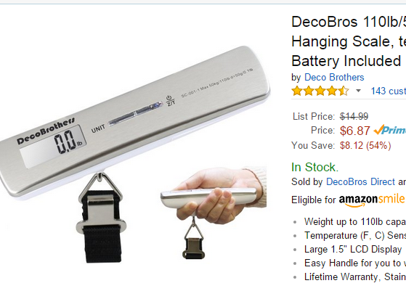This screenshot has width=406, height=299.
Task: Click the $6.87 price text
Action: (x=354, y=131)
